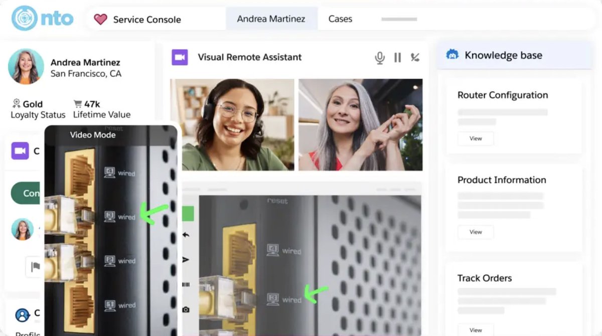Click the unlabeled placeholder tab after Cases
Screen dimensions: 602x336
[x=399, y=19]
